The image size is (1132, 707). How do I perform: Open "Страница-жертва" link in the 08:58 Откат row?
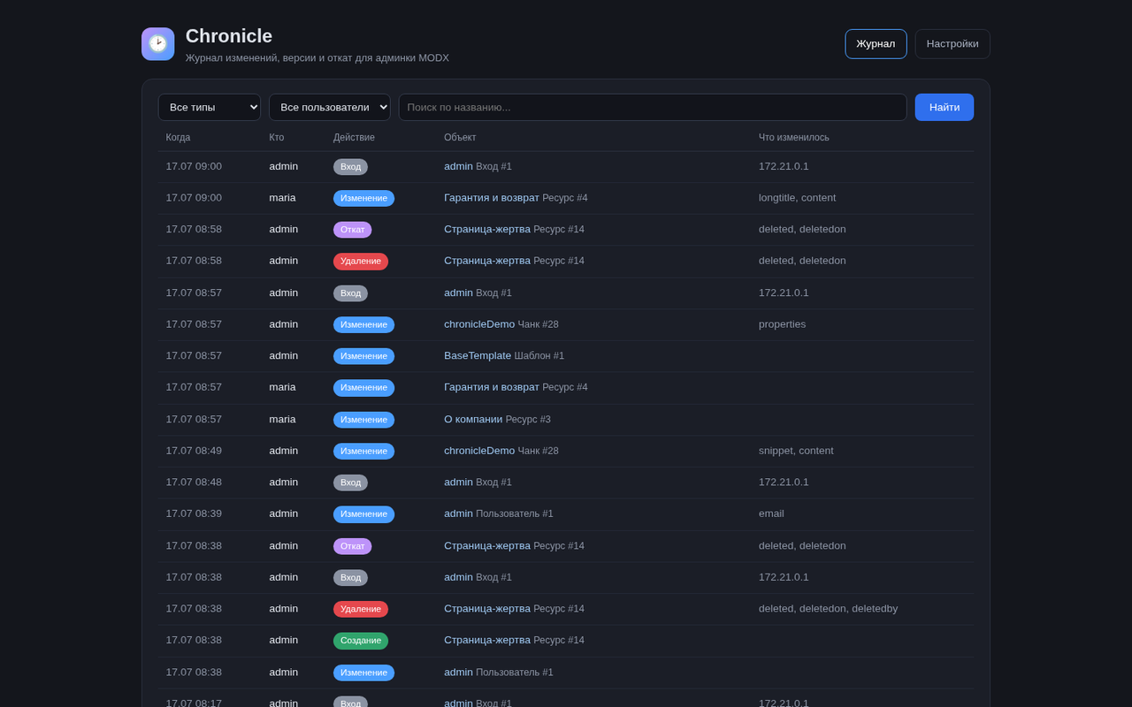point(487,229)
